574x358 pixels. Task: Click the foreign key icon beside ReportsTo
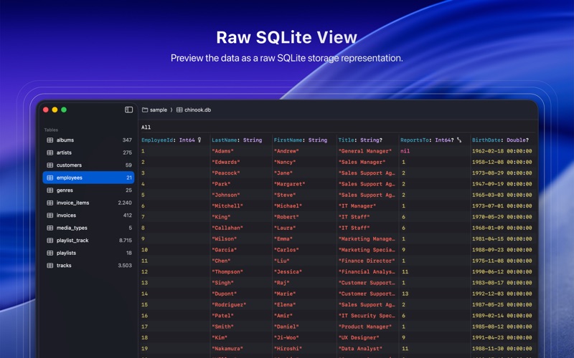(x=459, y=140)
